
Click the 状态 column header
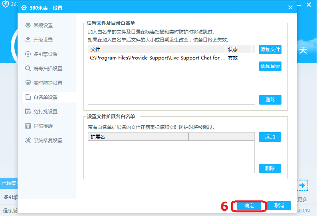click(x=238, y=49)
